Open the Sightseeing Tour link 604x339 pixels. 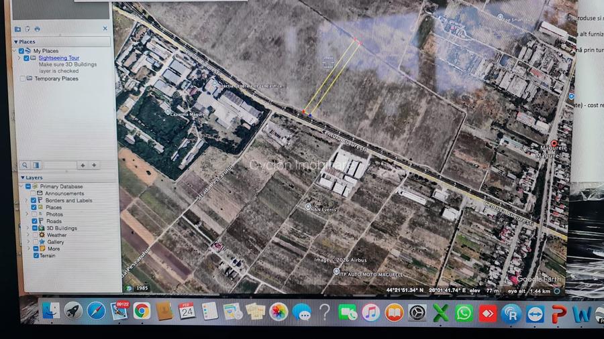click(x=58, y=58)
